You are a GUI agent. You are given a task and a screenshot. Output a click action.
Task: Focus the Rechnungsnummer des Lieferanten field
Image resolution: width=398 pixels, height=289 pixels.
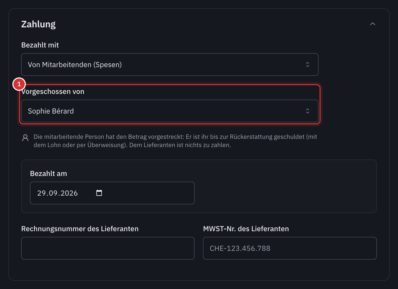click(x=108, y=248)
